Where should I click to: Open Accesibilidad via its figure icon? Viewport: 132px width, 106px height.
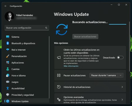(x=8, y=88)
